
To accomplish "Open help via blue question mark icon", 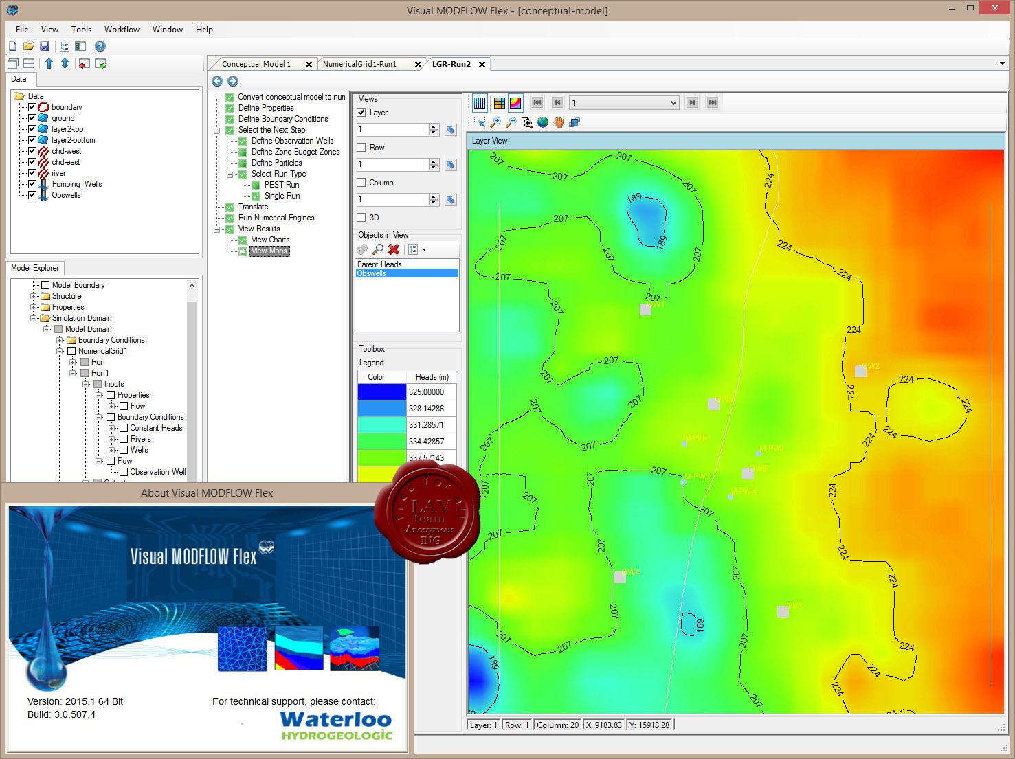I will pyautogui.click(x=100, y=46).
